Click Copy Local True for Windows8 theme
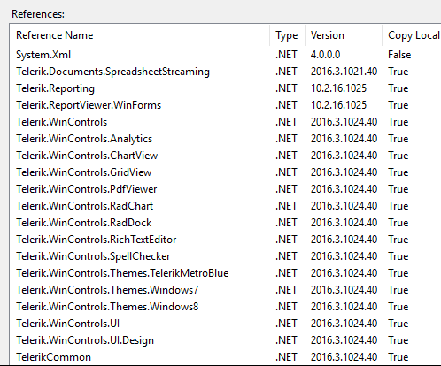The height and width of the screenshot is (366, 441). tap(398, 307)
